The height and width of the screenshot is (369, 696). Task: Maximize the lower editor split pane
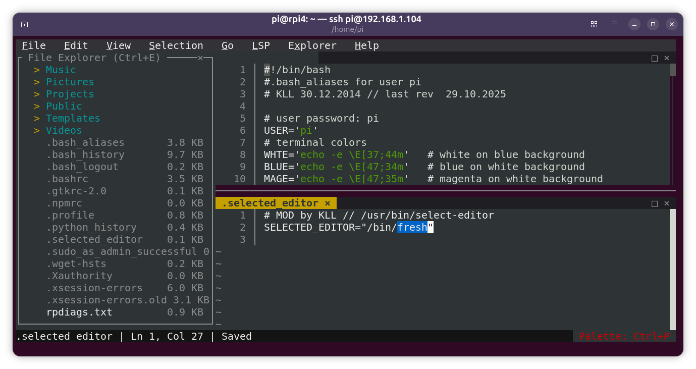(x=655, y=203)
